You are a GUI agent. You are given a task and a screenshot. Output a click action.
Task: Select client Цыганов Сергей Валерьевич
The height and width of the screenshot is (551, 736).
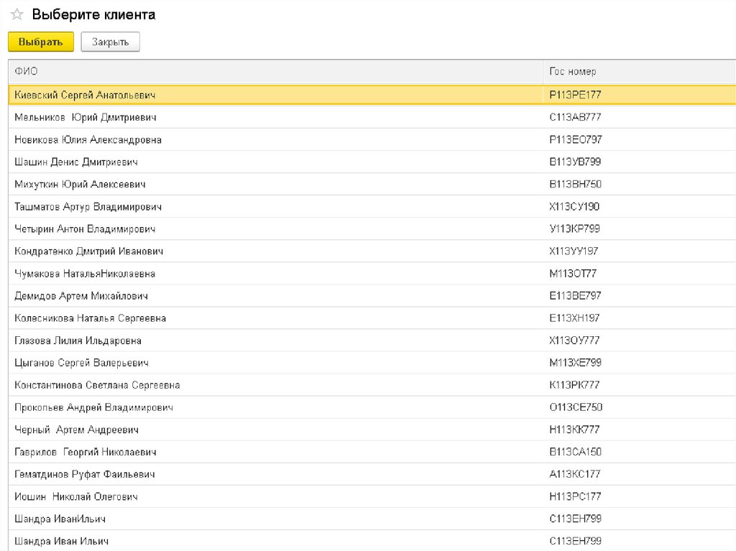pyautogui.click(x=82, y=363)
